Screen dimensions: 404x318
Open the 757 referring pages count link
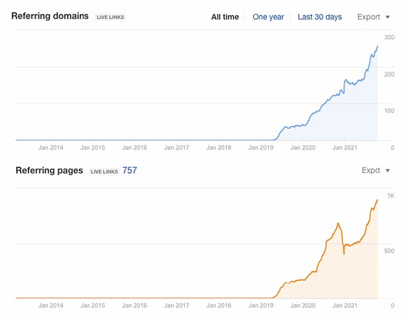(130, 171)
